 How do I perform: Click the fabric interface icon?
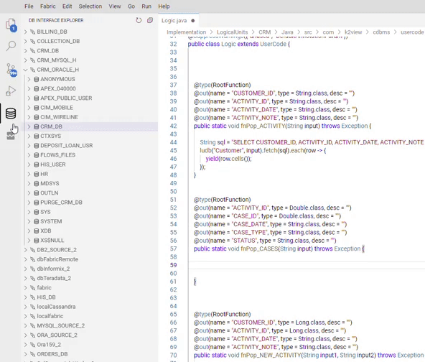(x=32, y=288)
